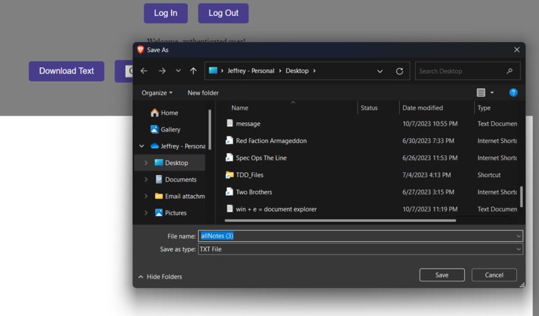This screenshot has width=539, height=316.
Task: Collapse the Jeffrey - Personal tree node
Action: click(x=141, y=146)
